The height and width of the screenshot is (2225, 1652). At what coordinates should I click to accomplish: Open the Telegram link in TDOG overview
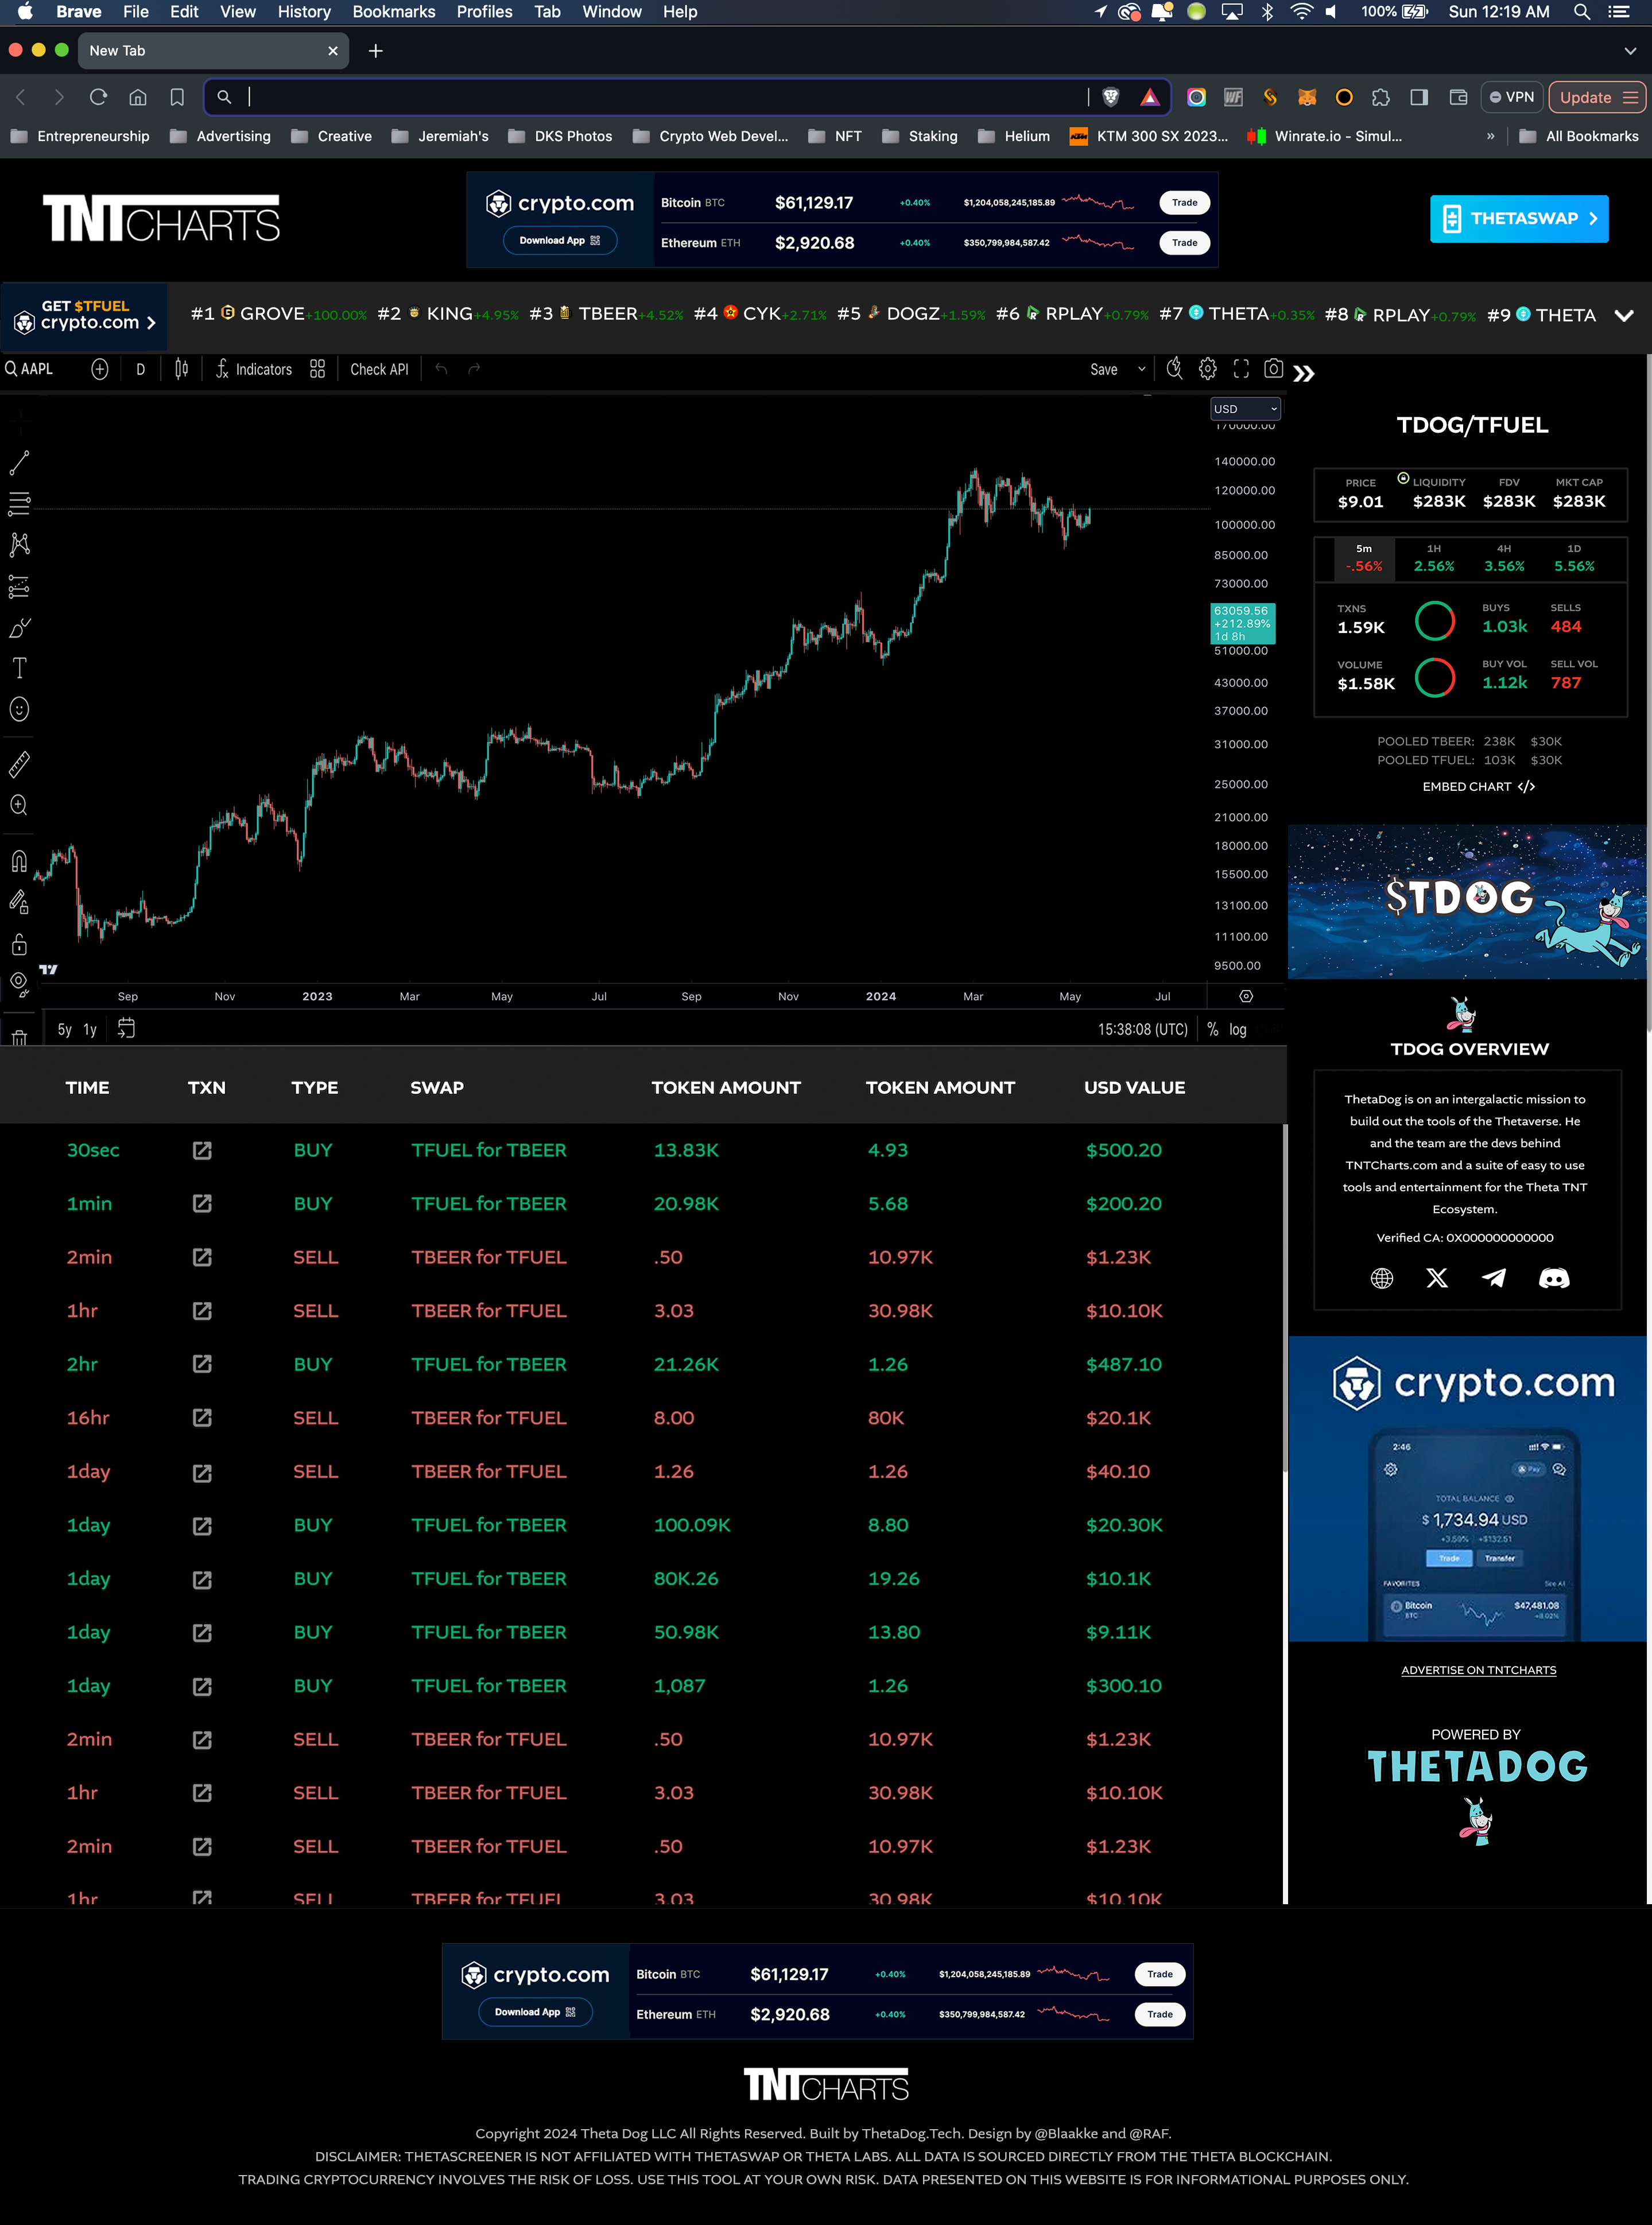[x=1494, y=1279]
